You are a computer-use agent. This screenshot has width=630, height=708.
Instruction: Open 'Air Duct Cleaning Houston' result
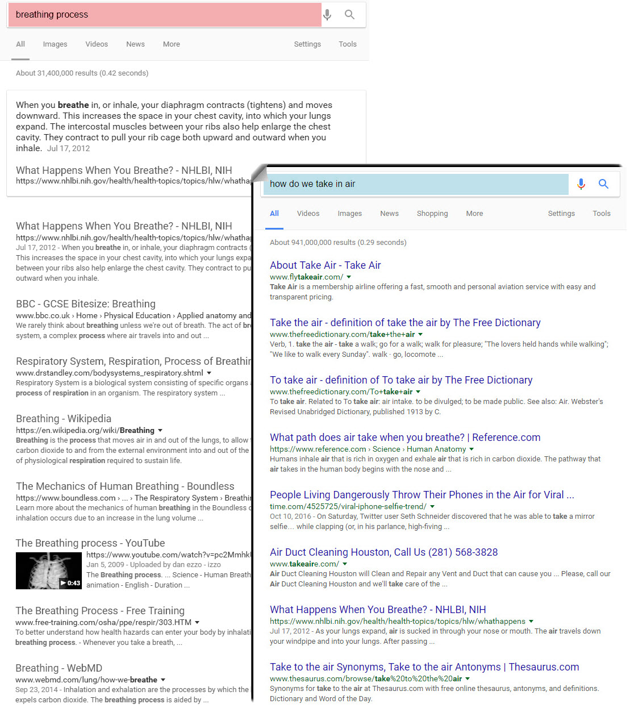[x=383, y=552]
